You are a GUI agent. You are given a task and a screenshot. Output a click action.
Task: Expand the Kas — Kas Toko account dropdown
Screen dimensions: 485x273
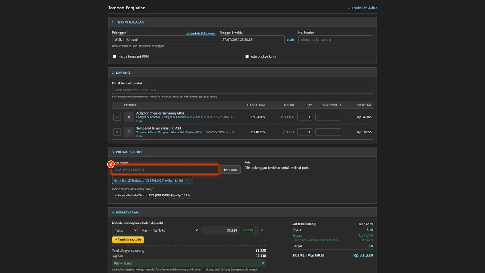pyautogui.click(x=169, y=230)
